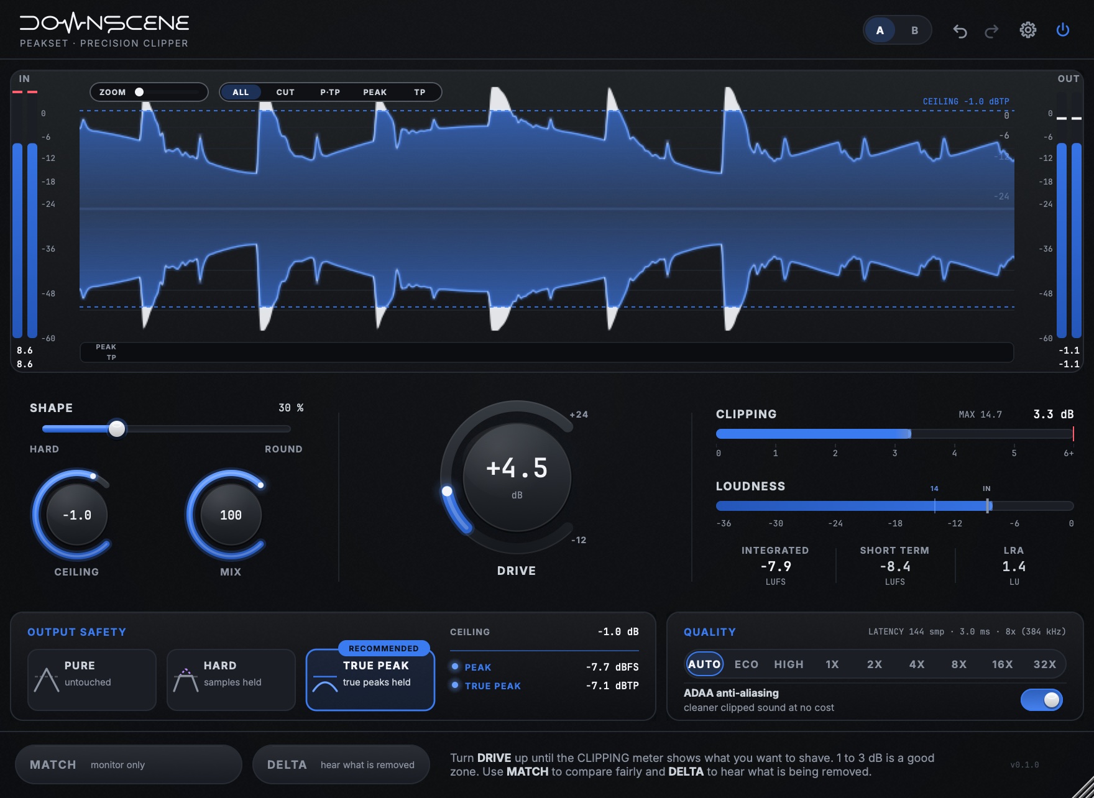Click the CEILING knob
The height and width of the screenshot is (798, 1094).
(76, 515)
